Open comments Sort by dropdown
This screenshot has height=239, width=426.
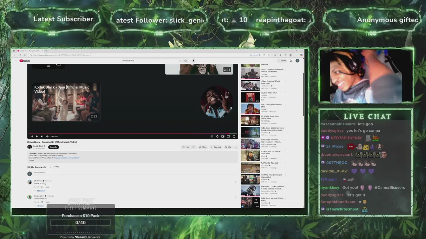click(x=55, y=167)
